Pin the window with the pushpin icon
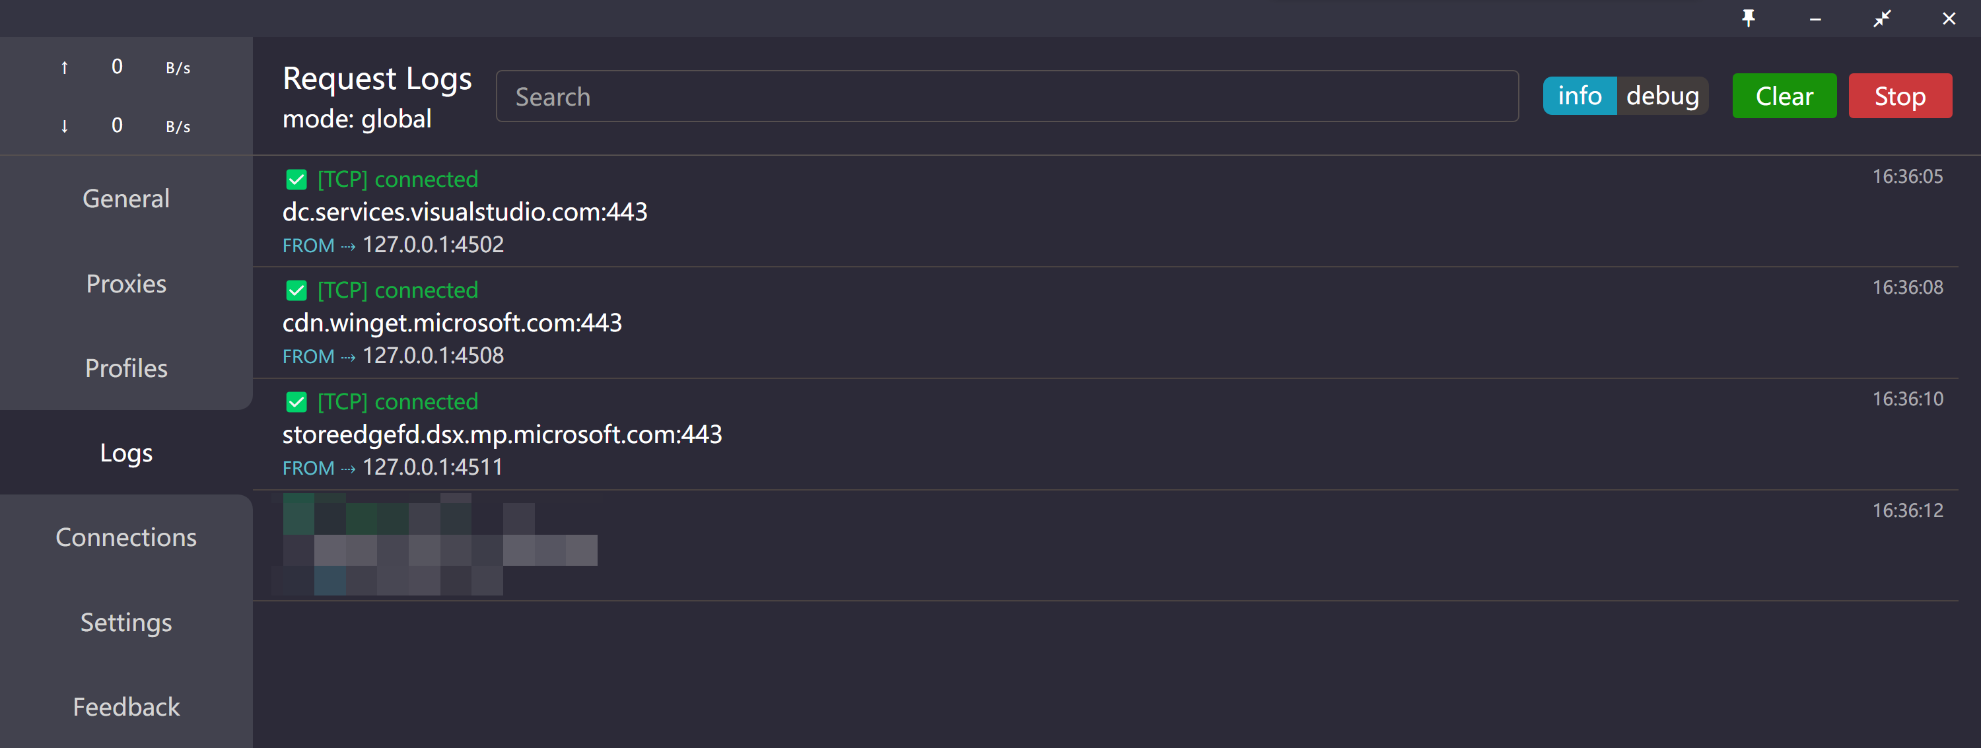The height and width of the screenshot is (748, 1981). click(x=1748, y=18)
